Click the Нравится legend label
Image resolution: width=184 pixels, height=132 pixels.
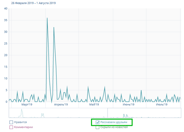coord(21,122)
